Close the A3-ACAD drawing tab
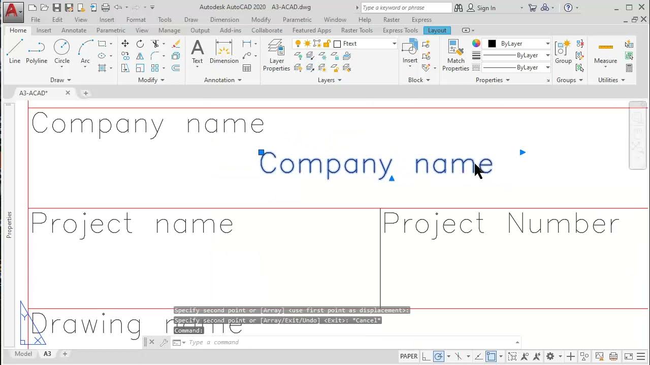650x365 pixels. tap(68, 93)
